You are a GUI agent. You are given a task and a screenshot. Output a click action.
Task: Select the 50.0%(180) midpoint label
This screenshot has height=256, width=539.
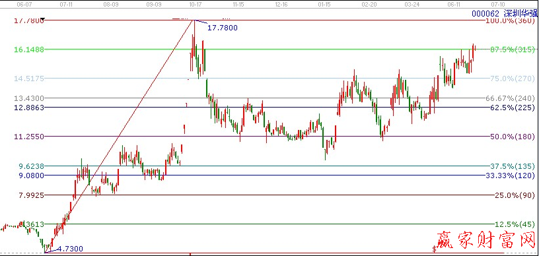tap(512, 137)
